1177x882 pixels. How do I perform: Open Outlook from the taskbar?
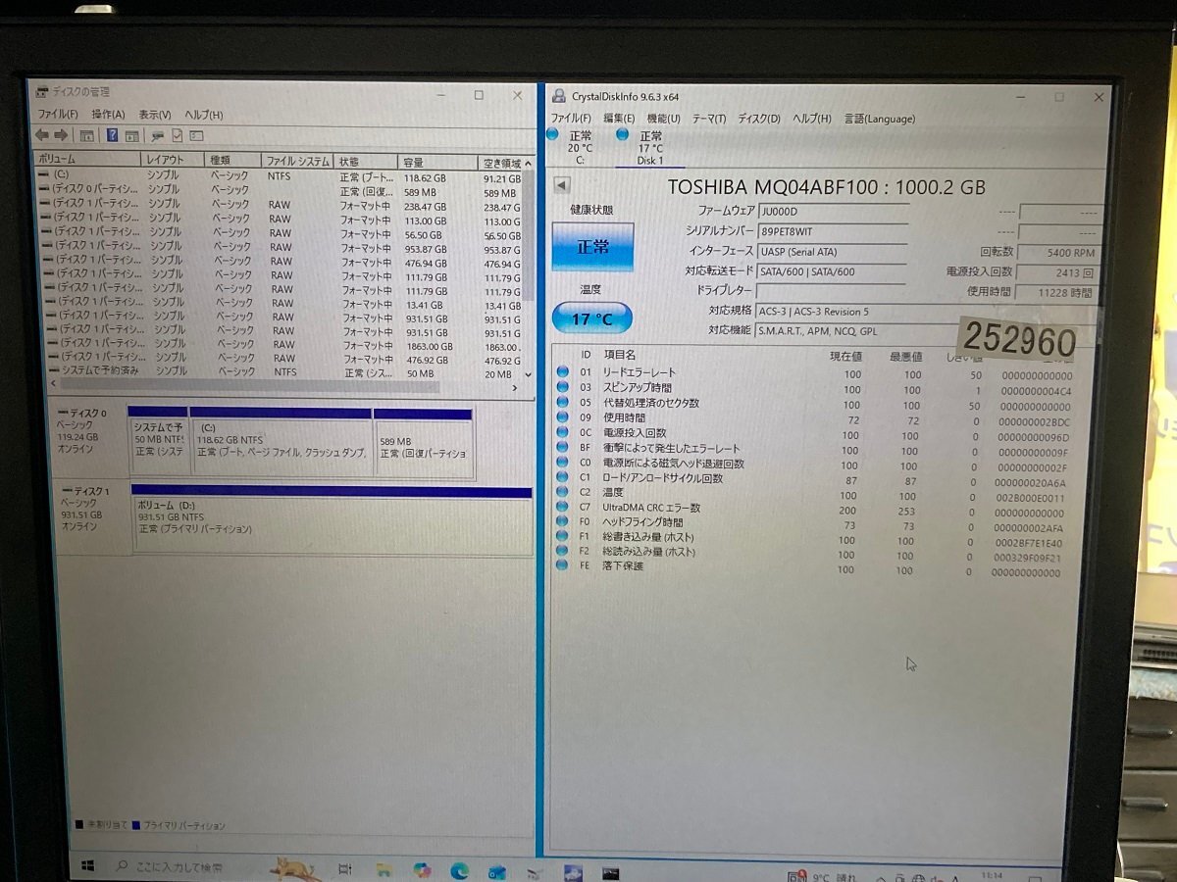point(496,871)
